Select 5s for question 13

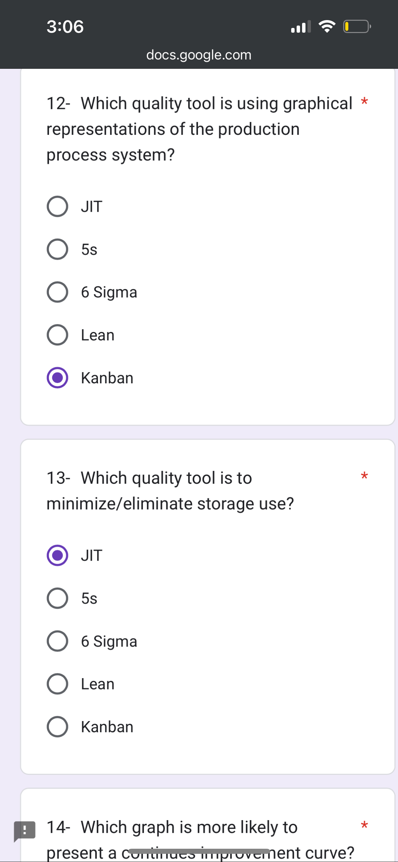(58, 598)
